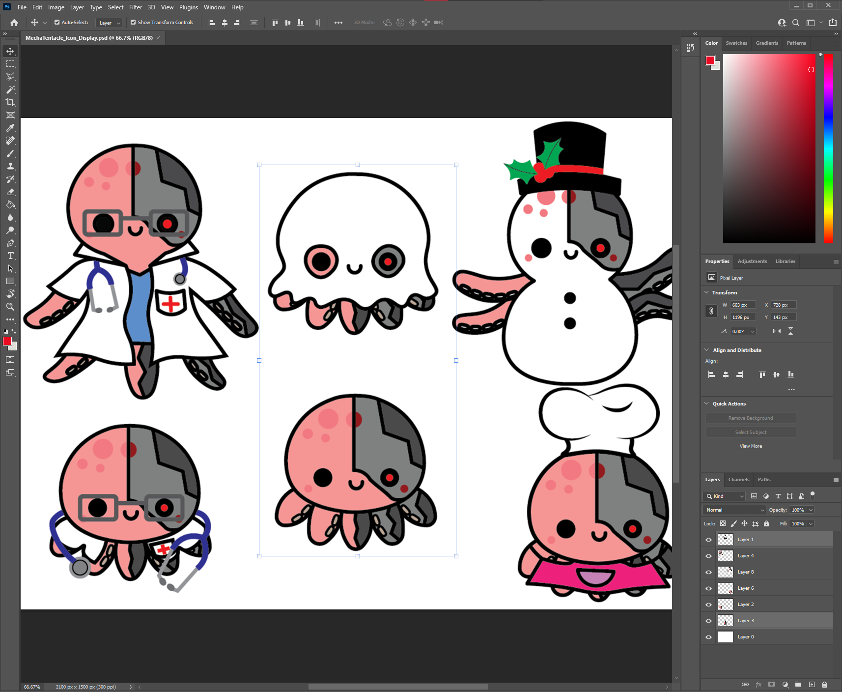Hide Layer 2 using its eye icon
The height and width of the screenshot is (692, 842).
point(708,605)
